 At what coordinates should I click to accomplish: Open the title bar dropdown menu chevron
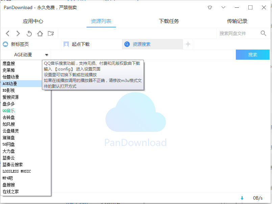[223, 7]
